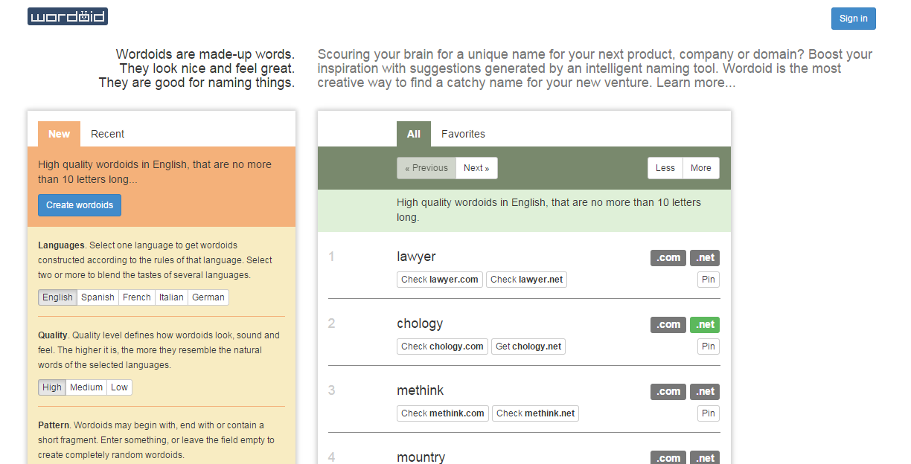Pin the wordoid methink
Screen dimensions: 911x464
click(708, 413)
